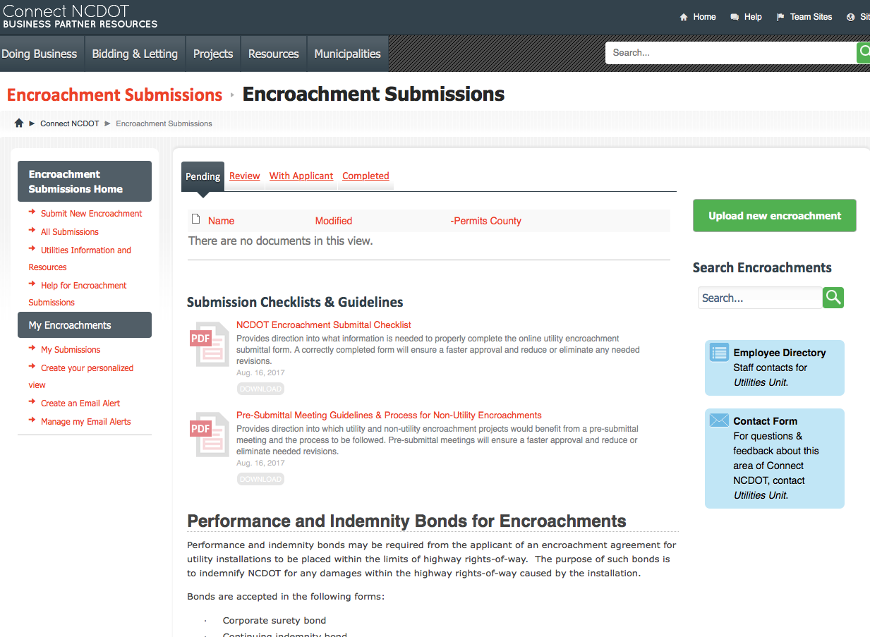Image resolution: width=870 pixels, height=637 pixels.
Task: Open Create an Email Alert link
Action: 80,404
